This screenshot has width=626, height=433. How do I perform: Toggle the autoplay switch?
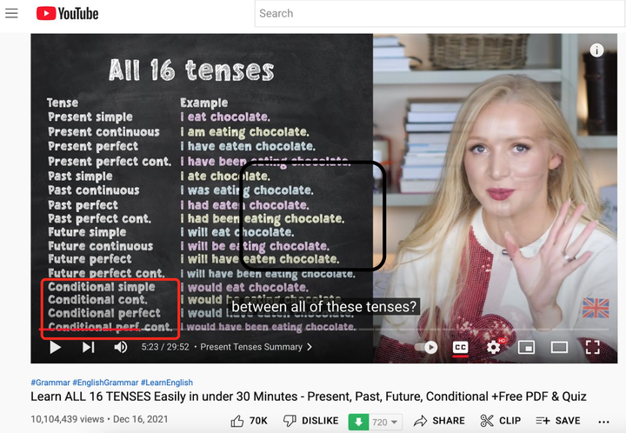click(426, 347)
